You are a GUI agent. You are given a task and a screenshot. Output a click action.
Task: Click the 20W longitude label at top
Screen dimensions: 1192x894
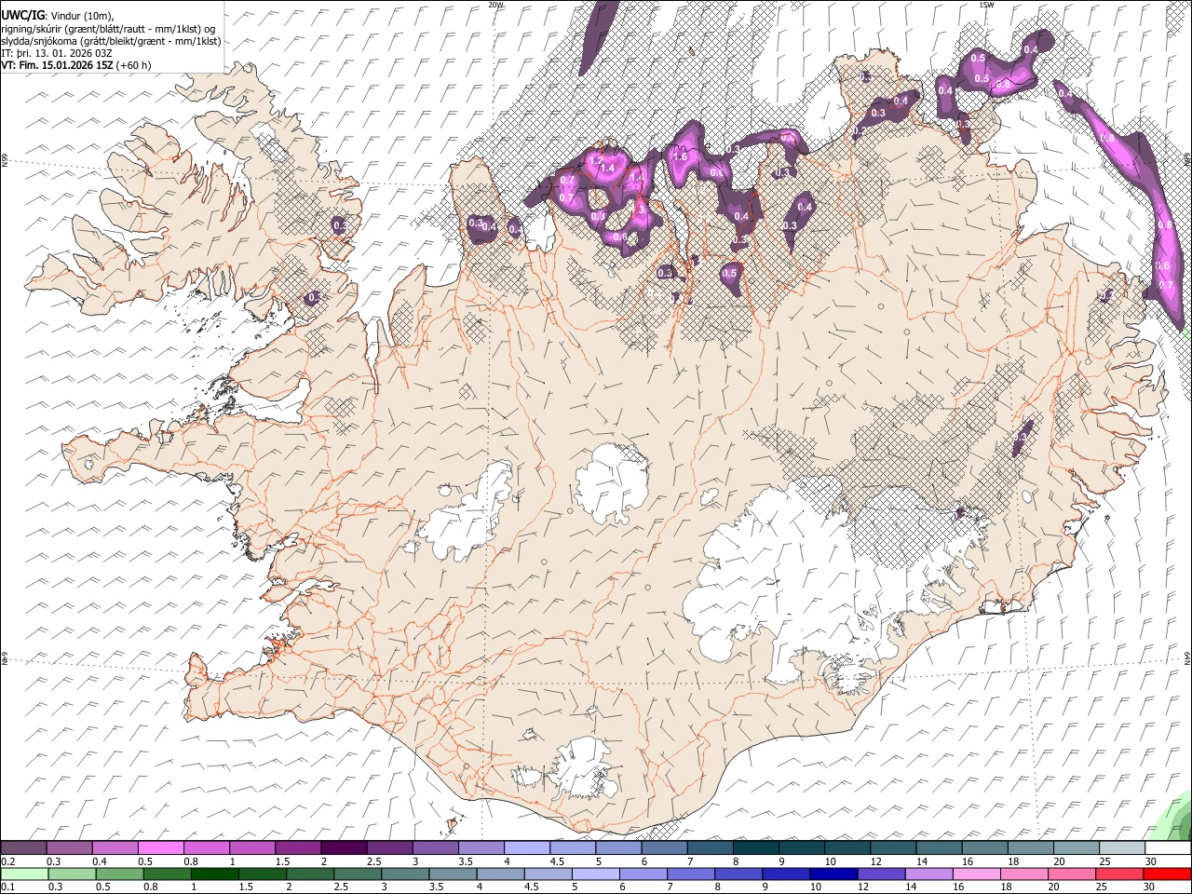pyautogui.click(x=495, y=5)
